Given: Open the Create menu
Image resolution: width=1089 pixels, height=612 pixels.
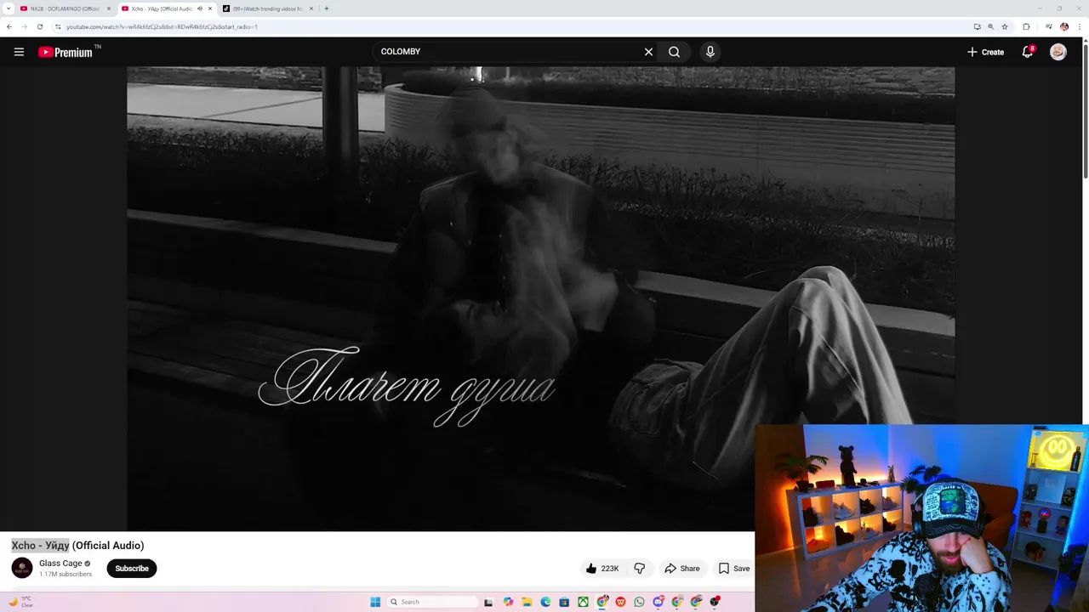Looking at the screenshot, I should click(985, 52).
